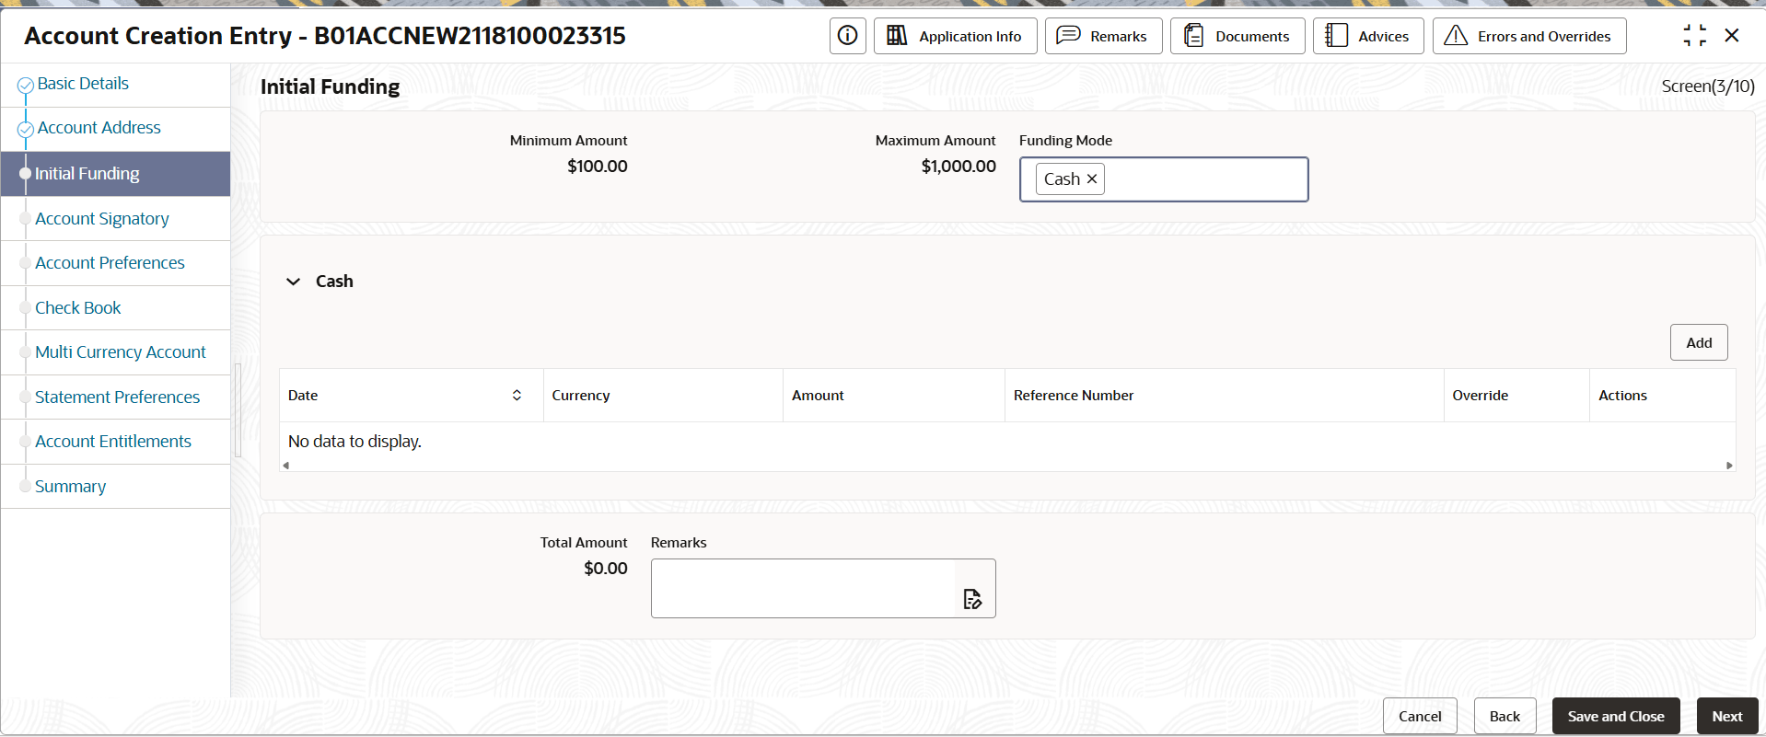Click the 'No data to display.' message
The image size is (1766, 737).
pyautogui.click(x=354, y=442)
